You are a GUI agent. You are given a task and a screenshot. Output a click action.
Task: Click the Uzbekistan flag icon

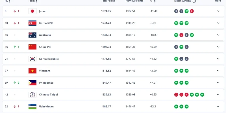(x=32, y=107)
